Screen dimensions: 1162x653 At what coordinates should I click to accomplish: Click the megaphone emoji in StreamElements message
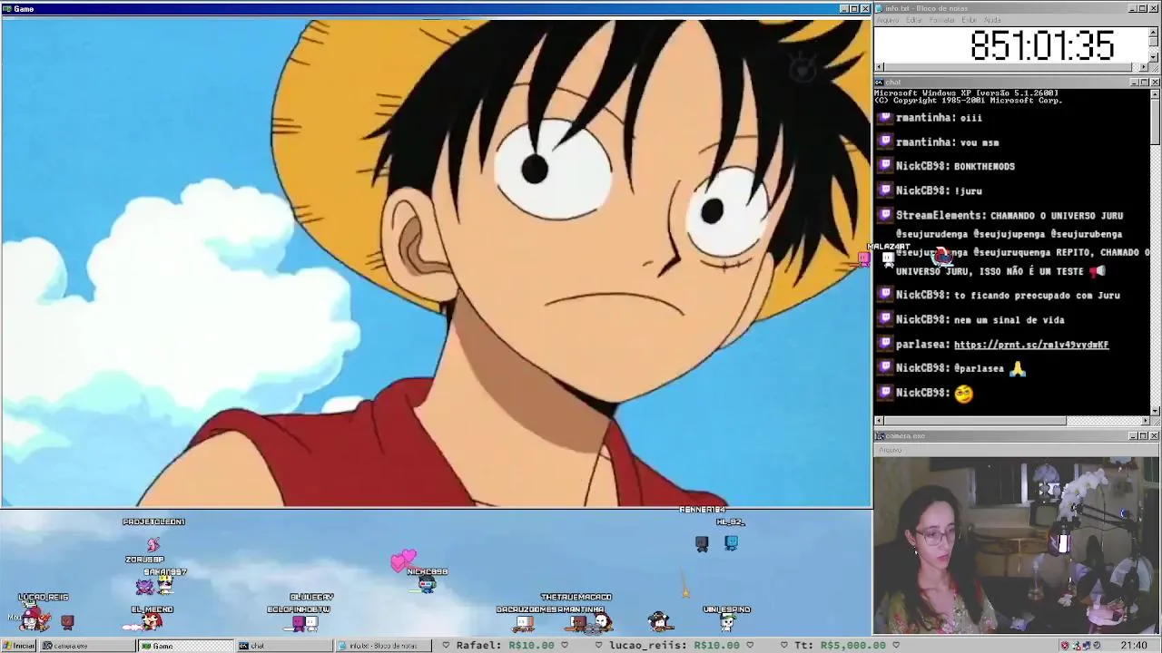click(x=1097, y=270)
